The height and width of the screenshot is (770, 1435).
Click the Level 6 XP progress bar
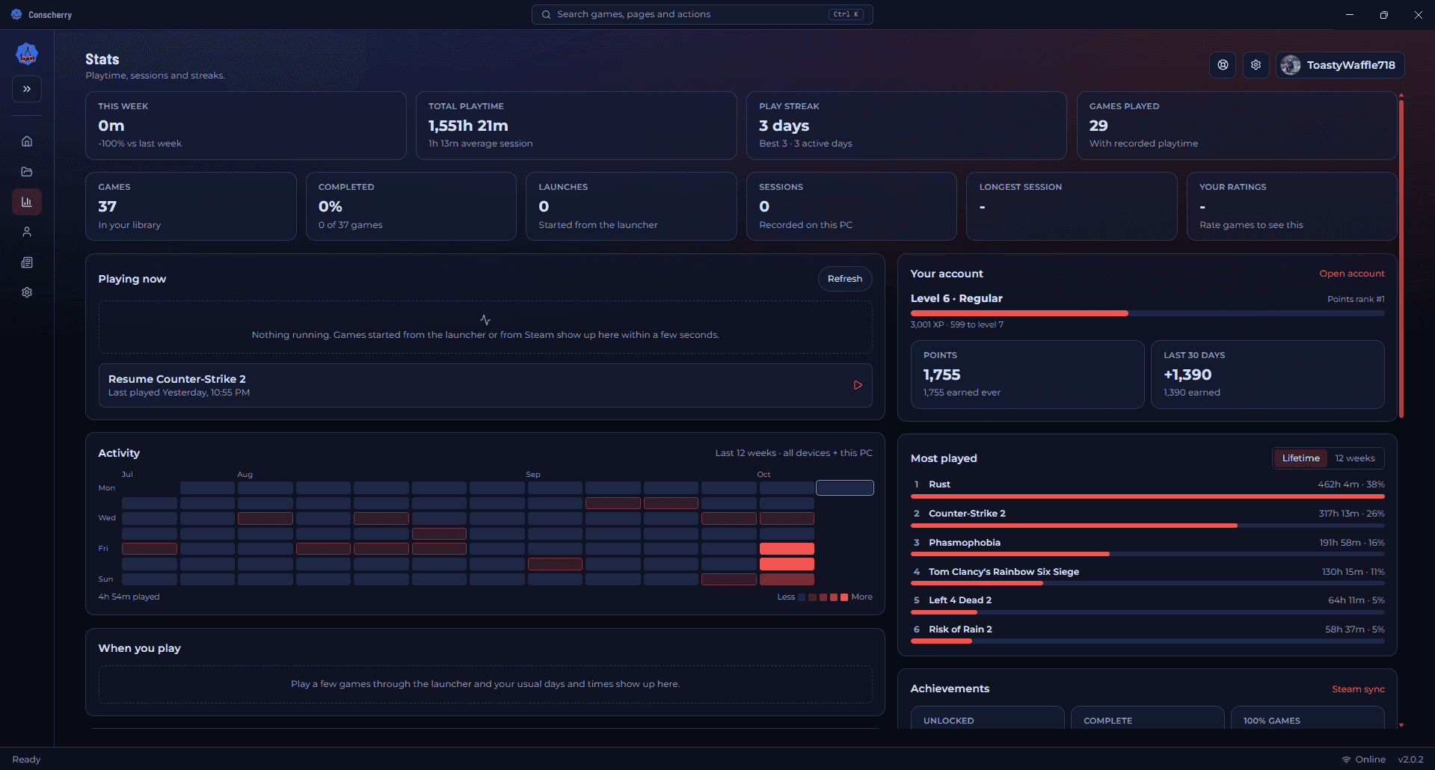point(1147,313)
